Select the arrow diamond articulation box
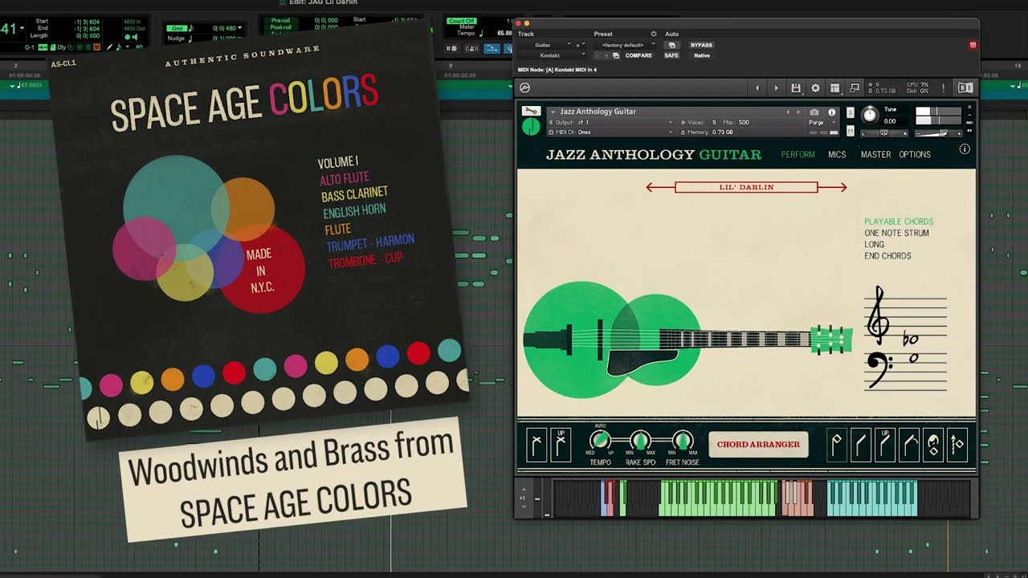This screenshot has height=578, width=1028. coord(957,444)
